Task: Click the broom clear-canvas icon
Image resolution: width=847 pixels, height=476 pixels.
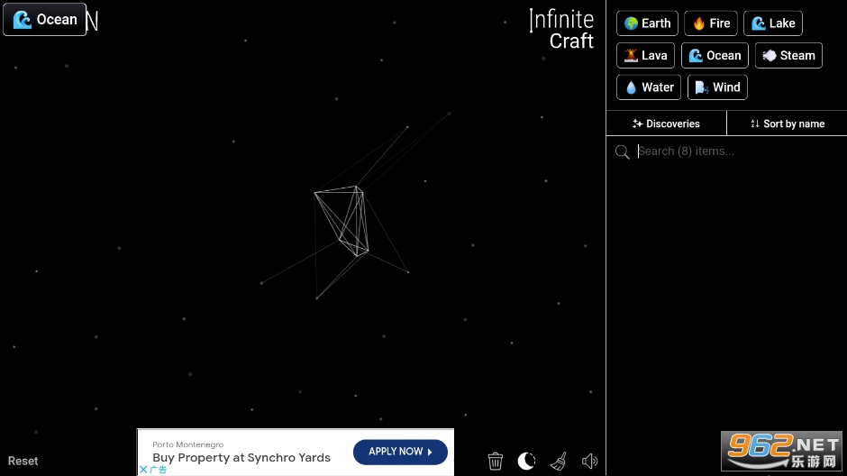Action: point(558,461)
